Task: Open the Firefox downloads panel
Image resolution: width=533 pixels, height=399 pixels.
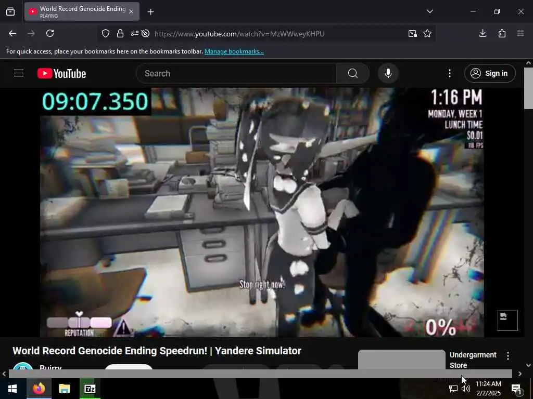Action: pos(483,33)
